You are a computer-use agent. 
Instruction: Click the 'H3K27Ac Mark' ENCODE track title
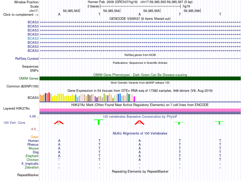140,105
